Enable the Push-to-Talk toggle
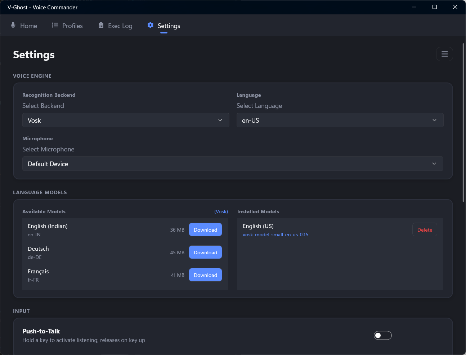The image size is (466, 355). [x=382, y=335]
